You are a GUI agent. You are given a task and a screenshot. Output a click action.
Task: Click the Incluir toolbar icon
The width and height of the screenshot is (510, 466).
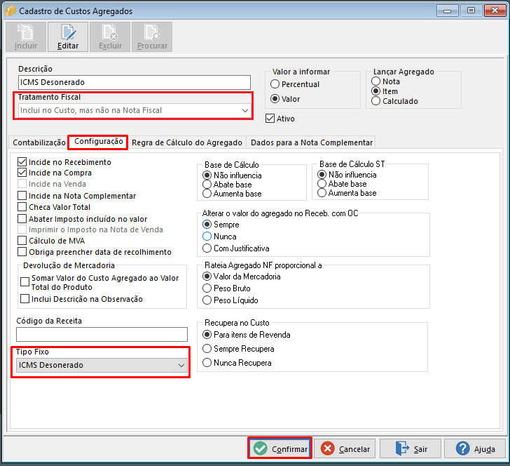click(x=26, y=36)
